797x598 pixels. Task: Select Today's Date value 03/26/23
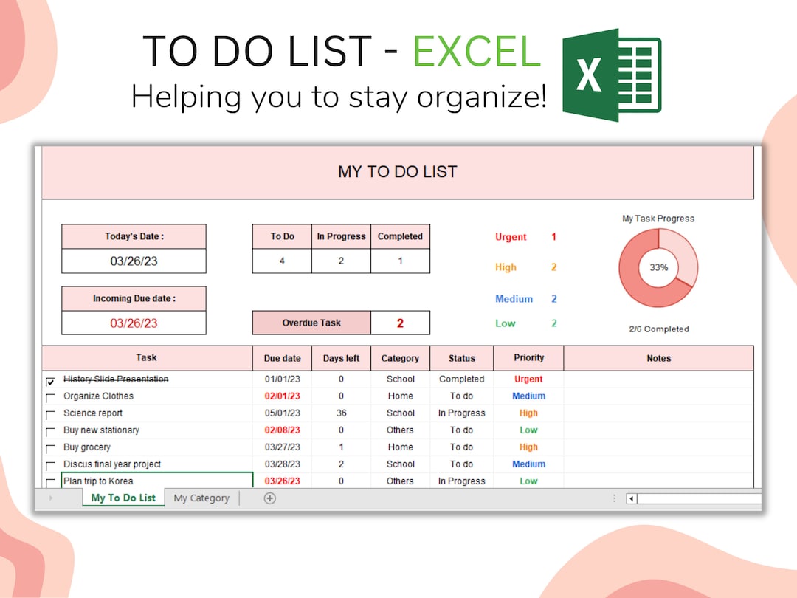(134, 261)
